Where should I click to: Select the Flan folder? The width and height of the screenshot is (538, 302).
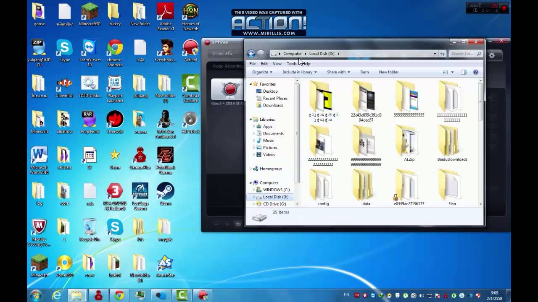[x=452, y=189]
